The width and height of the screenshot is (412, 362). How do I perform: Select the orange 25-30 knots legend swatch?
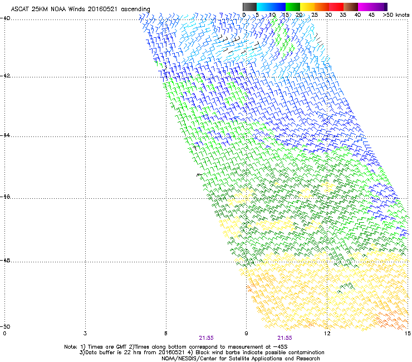point(322,7)
